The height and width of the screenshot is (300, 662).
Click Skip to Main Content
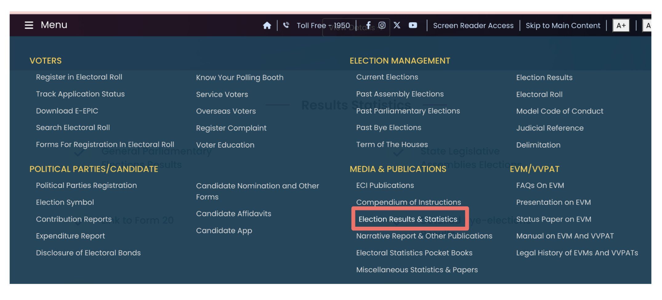(563, 25)
